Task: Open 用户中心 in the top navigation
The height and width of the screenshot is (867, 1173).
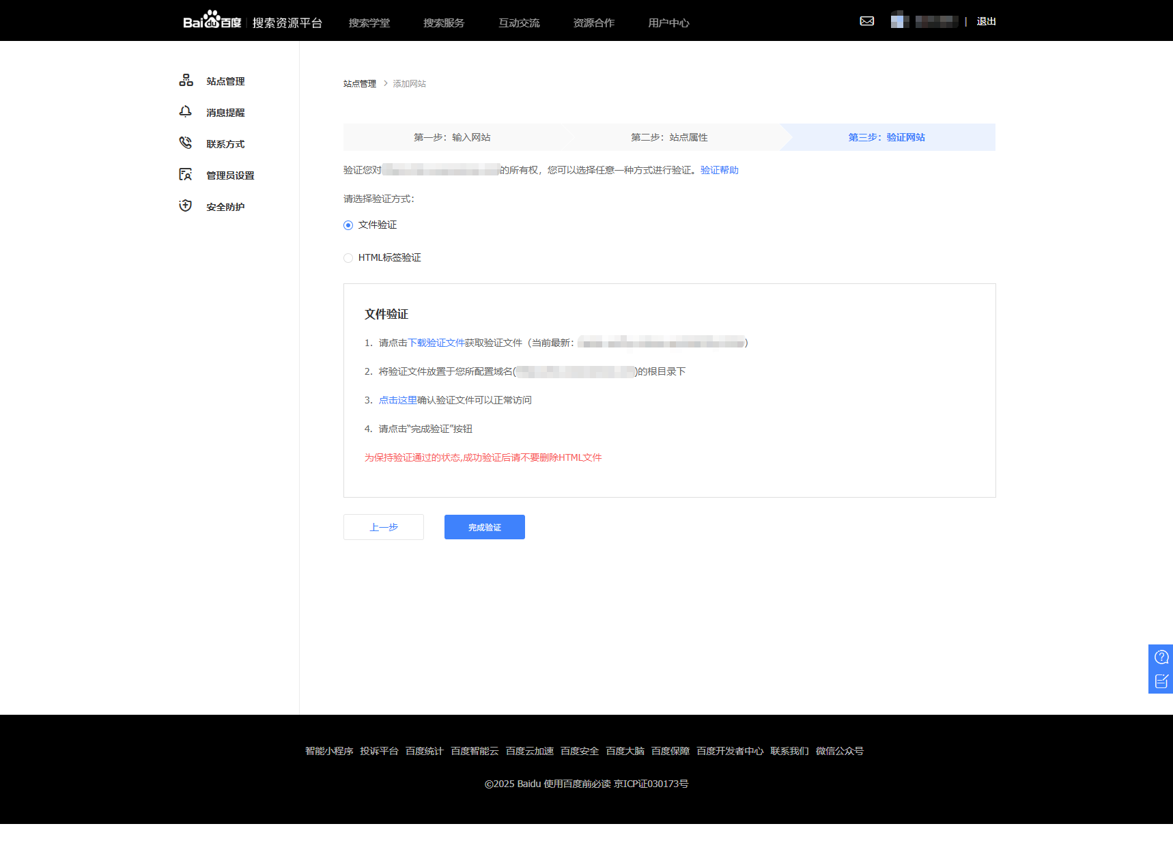Action: (668, 23)
